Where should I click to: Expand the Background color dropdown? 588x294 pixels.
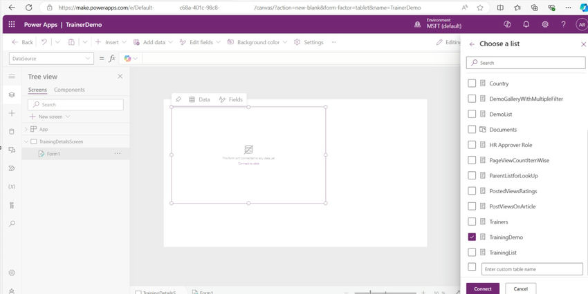pos(284,42)
